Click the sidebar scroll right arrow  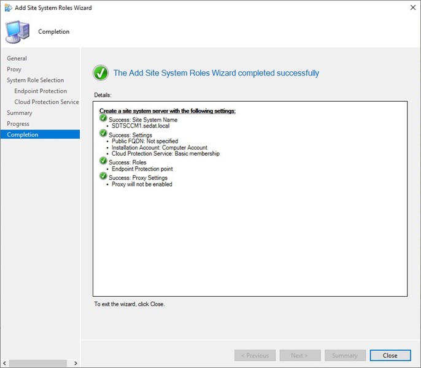point(75,363)
